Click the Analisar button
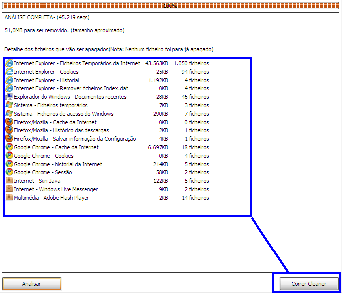The height and width of the screenshot is (293, 342). (x=32, y=284)
